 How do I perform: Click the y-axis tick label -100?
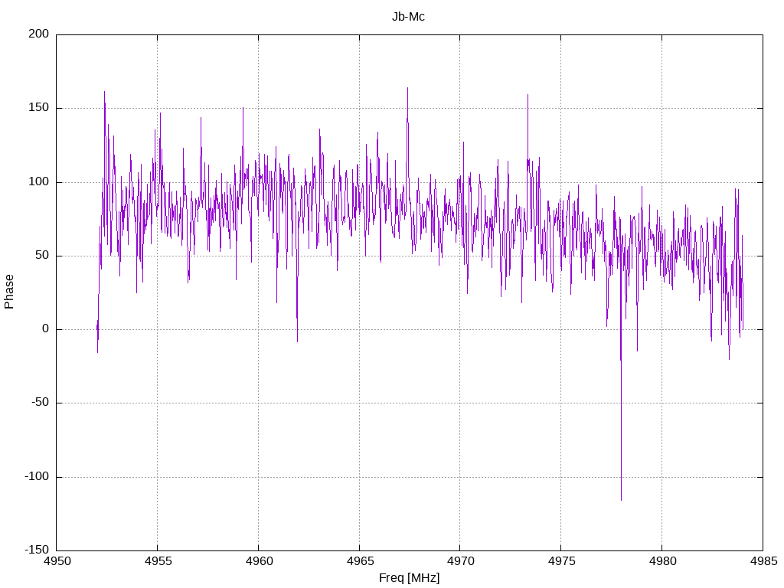click(x=37, y=476)
